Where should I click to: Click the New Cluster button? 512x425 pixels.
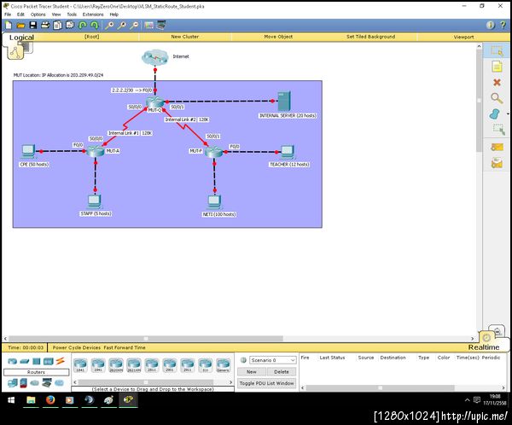(185, 37)
